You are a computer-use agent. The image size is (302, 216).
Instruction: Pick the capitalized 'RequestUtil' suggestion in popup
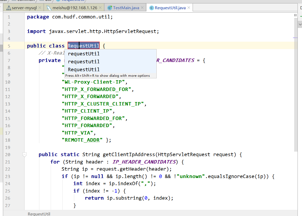tap(84, 70)
